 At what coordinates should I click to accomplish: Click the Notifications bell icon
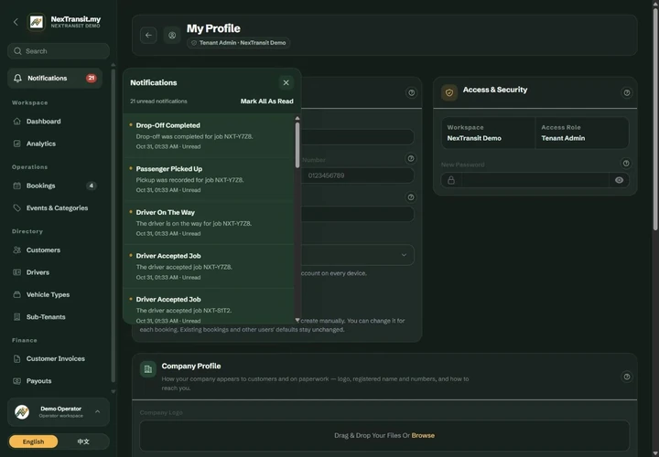pos(17,79)
